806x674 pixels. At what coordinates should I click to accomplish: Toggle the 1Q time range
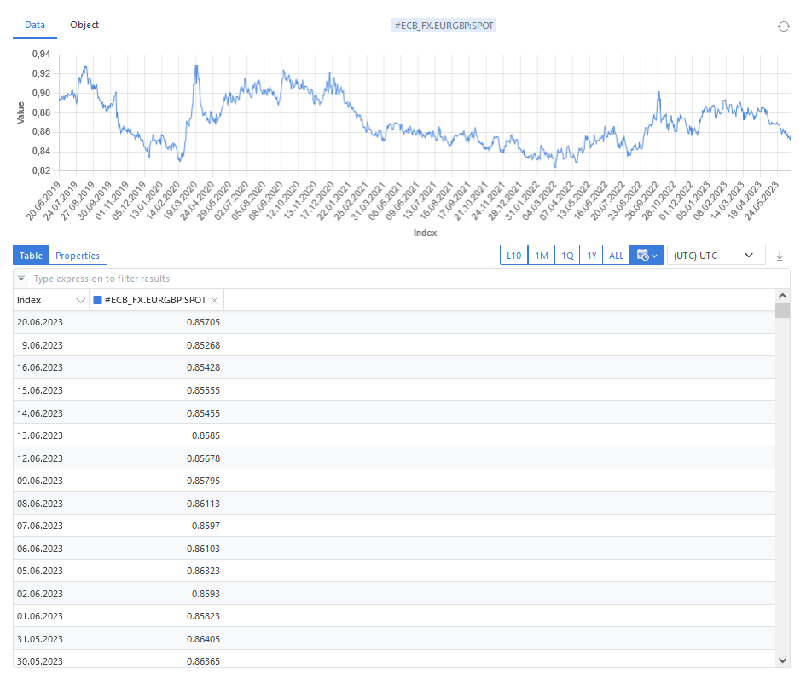tap(566, 256)
